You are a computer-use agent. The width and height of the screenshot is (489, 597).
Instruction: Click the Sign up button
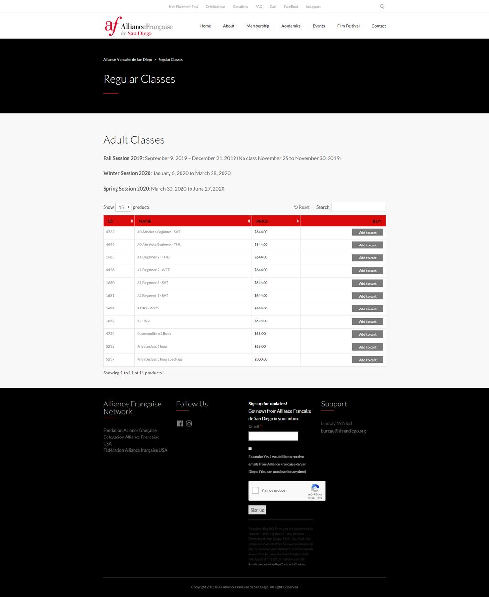tap(257, 510)
